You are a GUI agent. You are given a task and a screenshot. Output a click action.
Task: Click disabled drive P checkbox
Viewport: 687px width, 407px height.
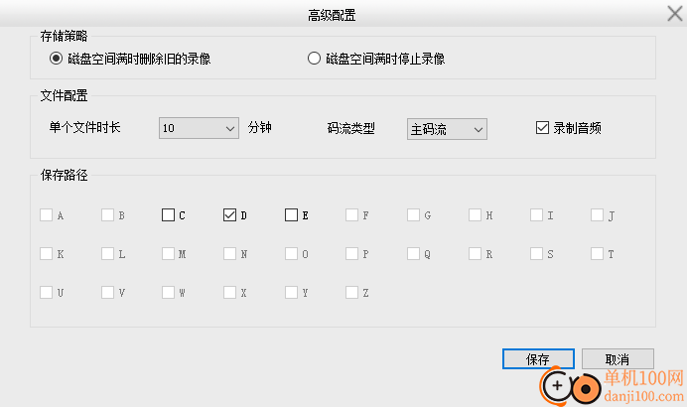[351, 254]
